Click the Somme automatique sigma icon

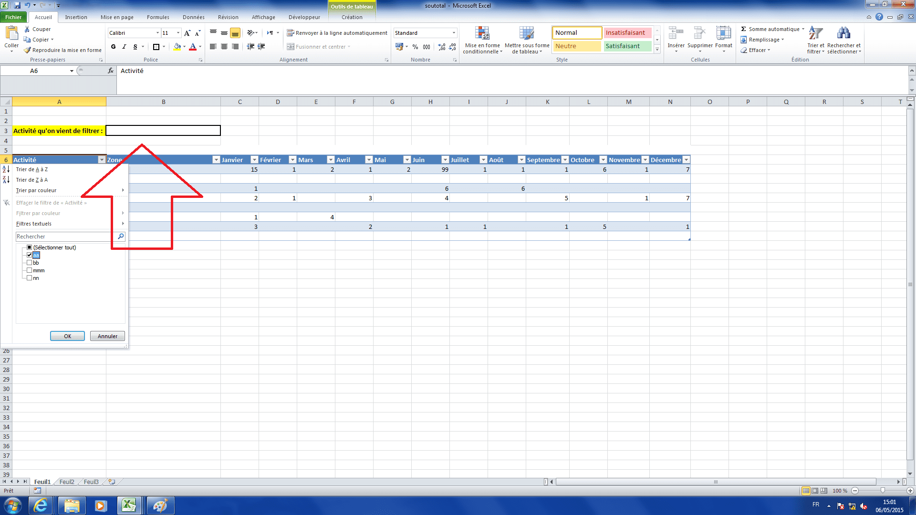tap(743, 29)
